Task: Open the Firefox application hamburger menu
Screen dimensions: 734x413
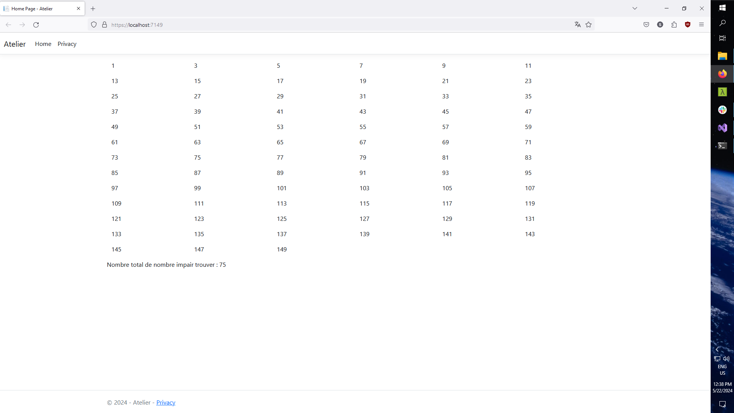Action: click(x=701, y=24)
